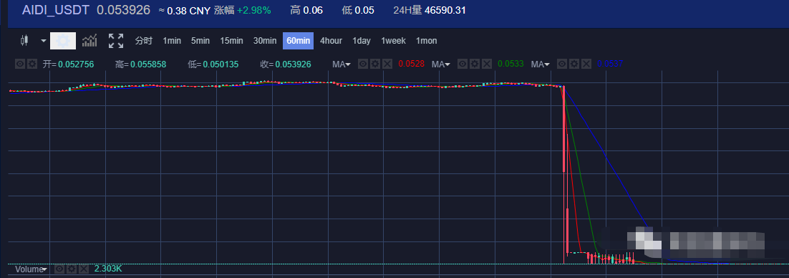
Task: Click the 低= 0.050135 low value
Action: point(213,64)
